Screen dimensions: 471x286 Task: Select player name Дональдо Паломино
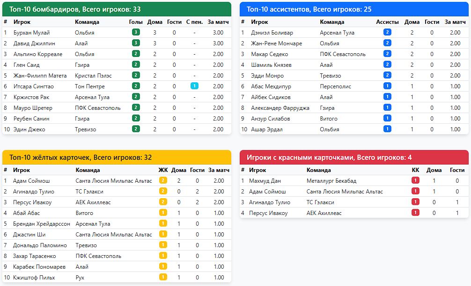[40, 245]
